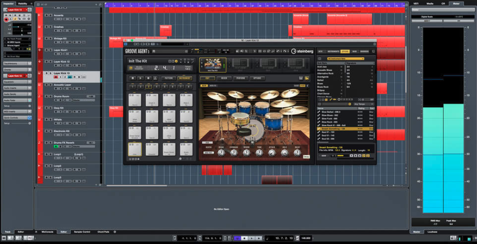
Task: Open the track search magnifier icon
Action: click(x=100, y=5)
